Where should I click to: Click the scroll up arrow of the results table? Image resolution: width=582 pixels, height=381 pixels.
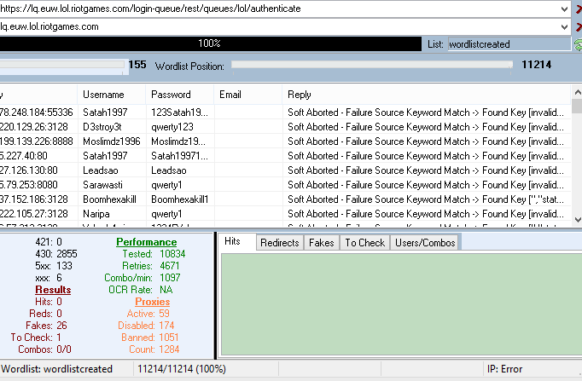pyautogui.click(x=578, y=92)
